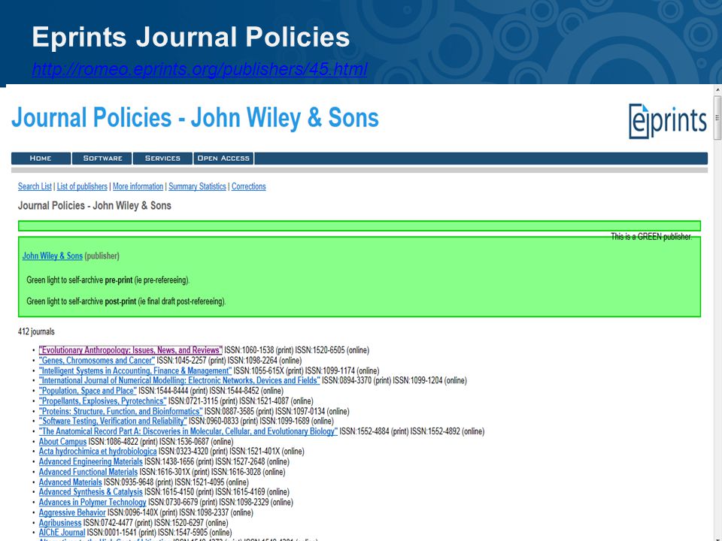Click the vertical scrollbar thumb
The height and width of the screenshot is (541, 722).
point(717,117)
